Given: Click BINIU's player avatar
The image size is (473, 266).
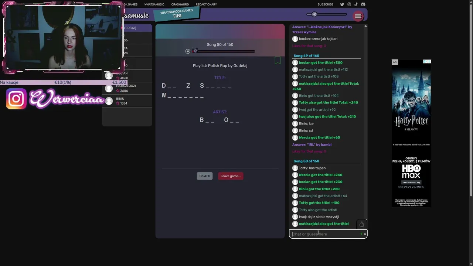Looking at the screenshot, I should pos(109,101).
